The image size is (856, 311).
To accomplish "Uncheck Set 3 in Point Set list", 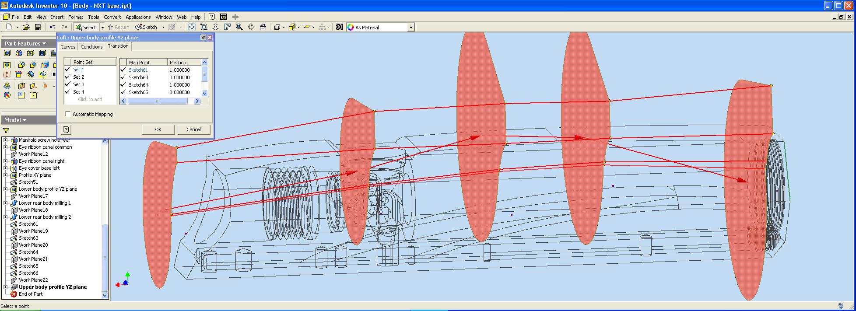I will (x=67, y=84).
